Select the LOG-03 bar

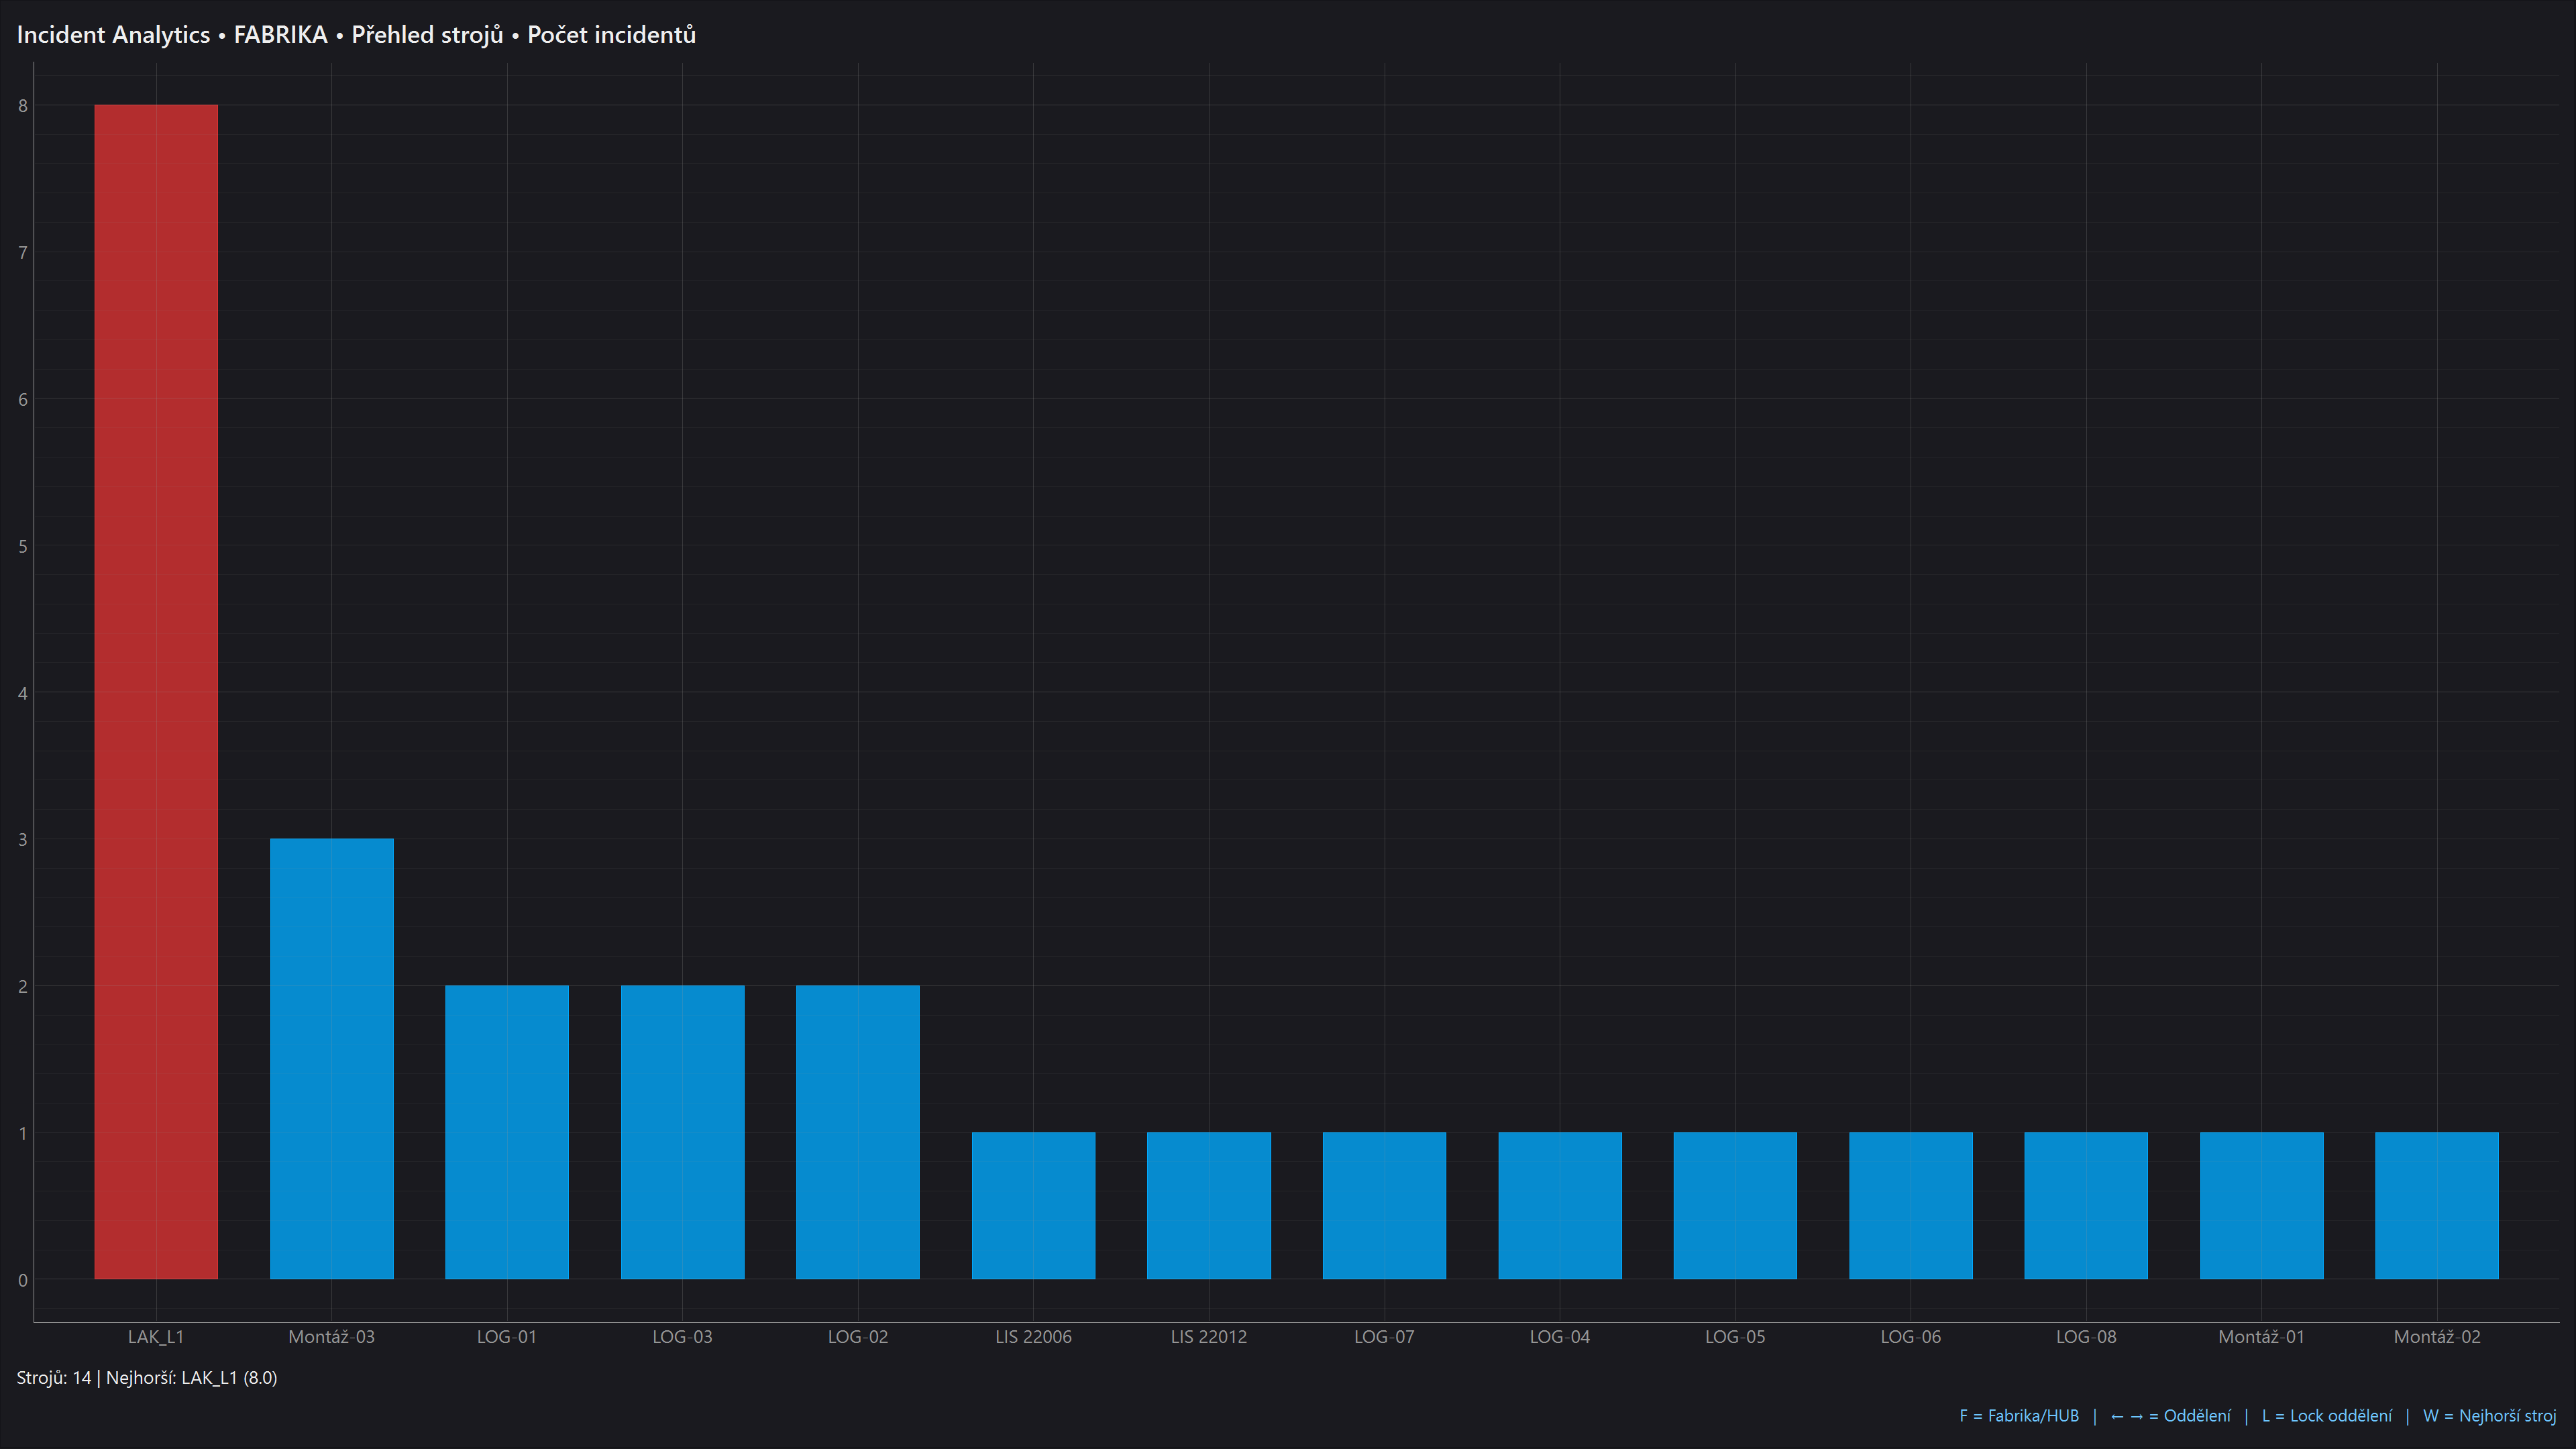(x=682, y=1132)
